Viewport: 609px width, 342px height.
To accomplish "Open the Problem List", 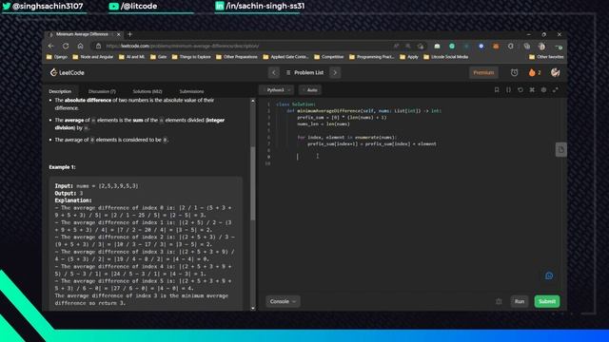I will tap(304, 72).
